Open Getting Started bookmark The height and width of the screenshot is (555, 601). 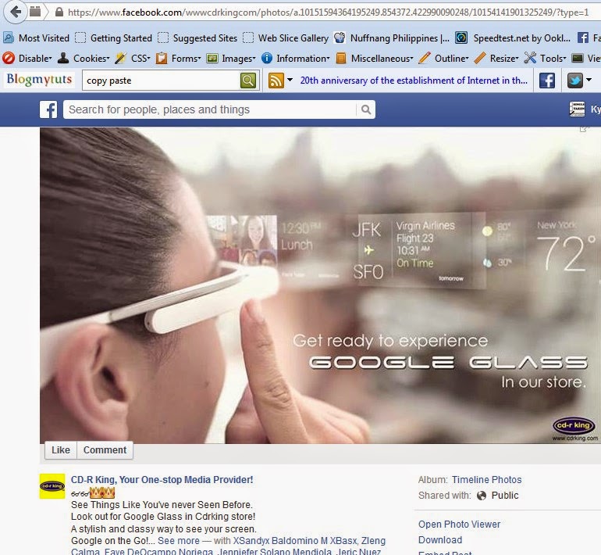pyautogui.click(x=114, y=38)
